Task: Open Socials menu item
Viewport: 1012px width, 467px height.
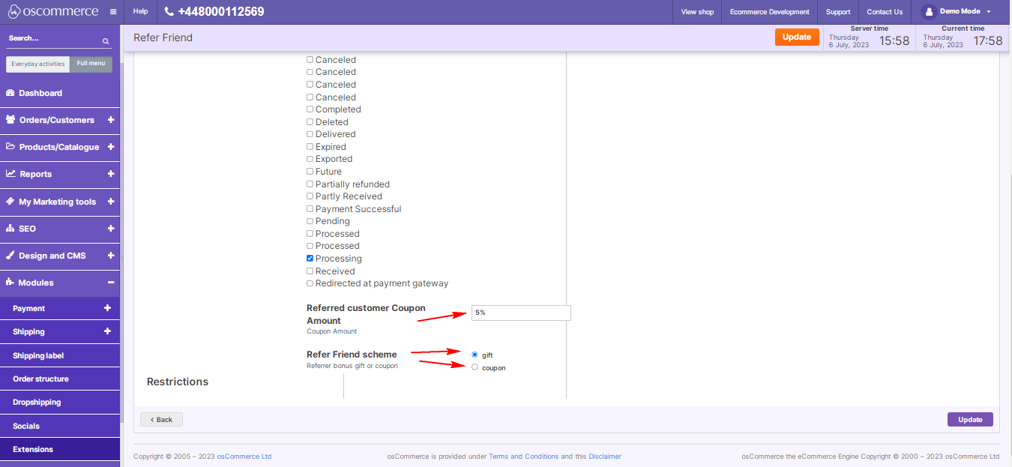Action: [x=60, y=426]
